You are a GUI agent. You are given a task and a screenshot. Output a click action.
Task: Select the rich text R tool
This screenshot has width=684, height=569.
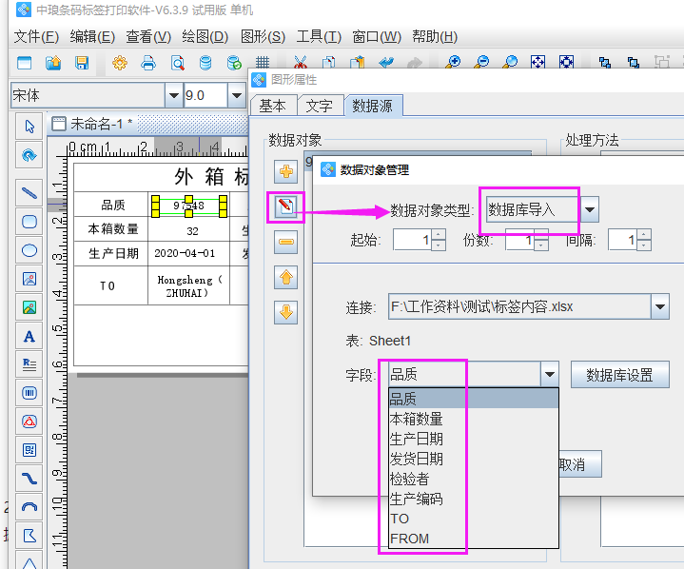point(29,363)
